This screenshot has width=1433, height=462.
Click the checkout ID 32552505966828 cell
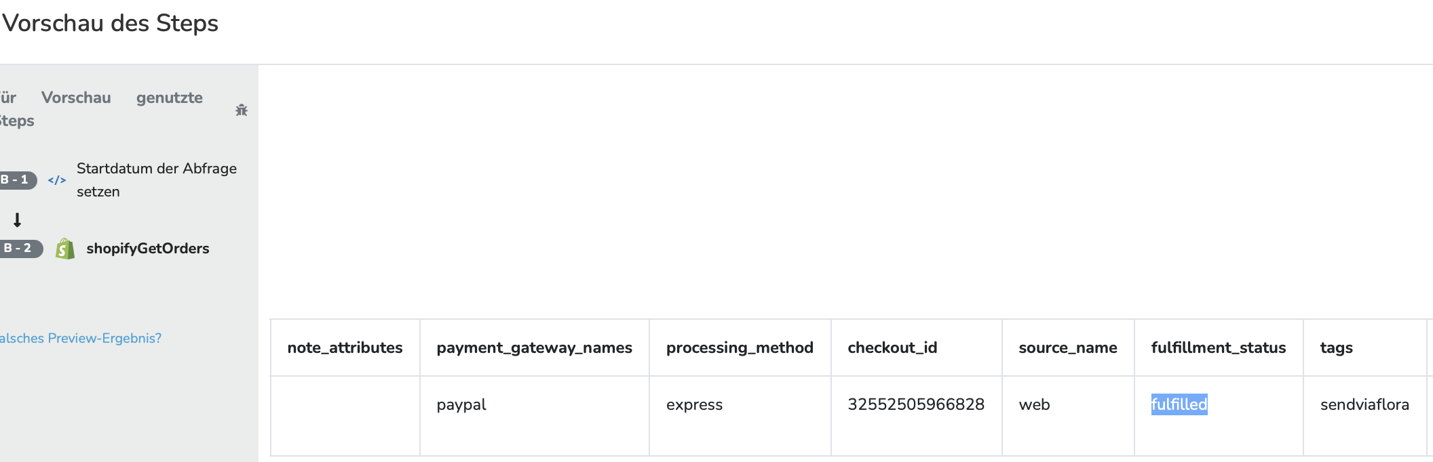pos(916,404)
